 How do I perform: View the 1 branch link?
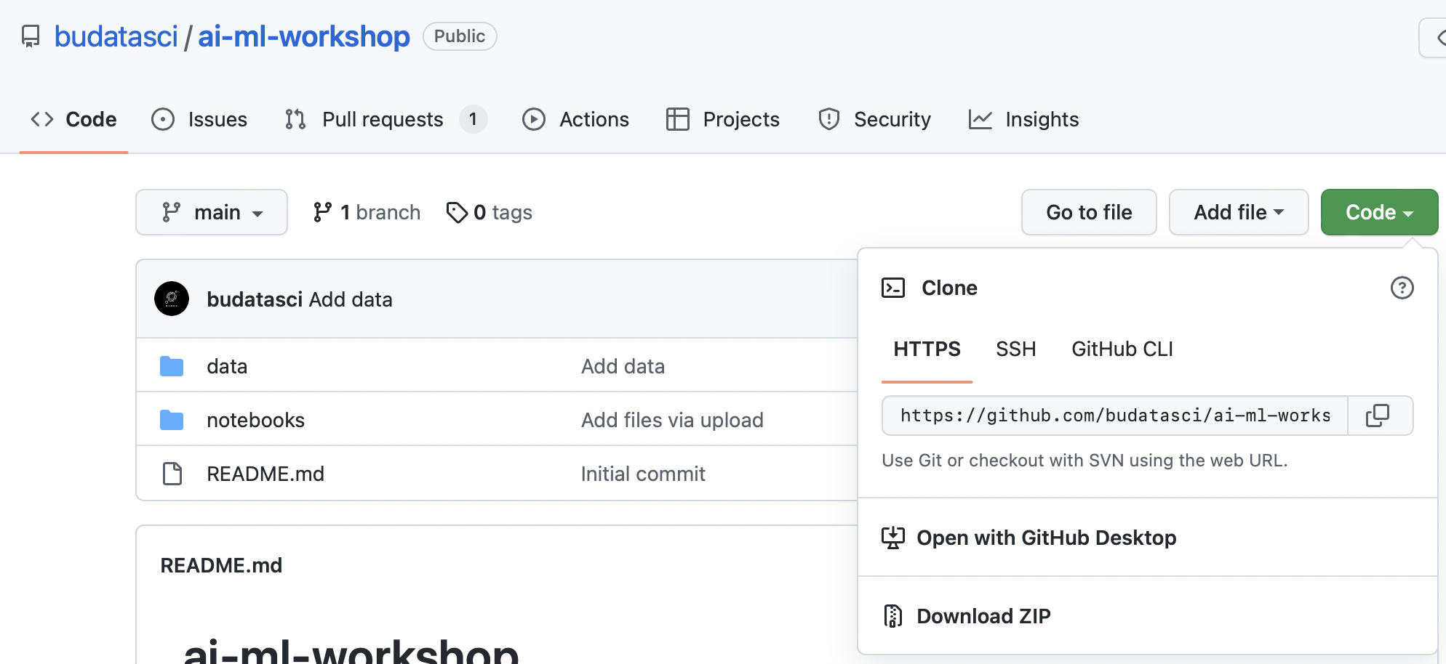(367, 212)
